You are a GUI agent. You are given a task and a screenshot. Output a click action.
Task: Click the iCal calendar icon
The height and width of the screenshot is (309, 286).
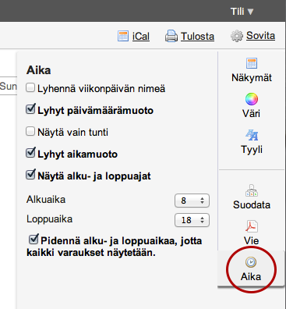click(123, 36)
